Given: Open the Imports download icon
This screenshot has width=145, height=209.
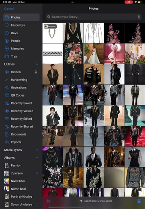Looking at the screenshot, I should [x=7, y=142].
